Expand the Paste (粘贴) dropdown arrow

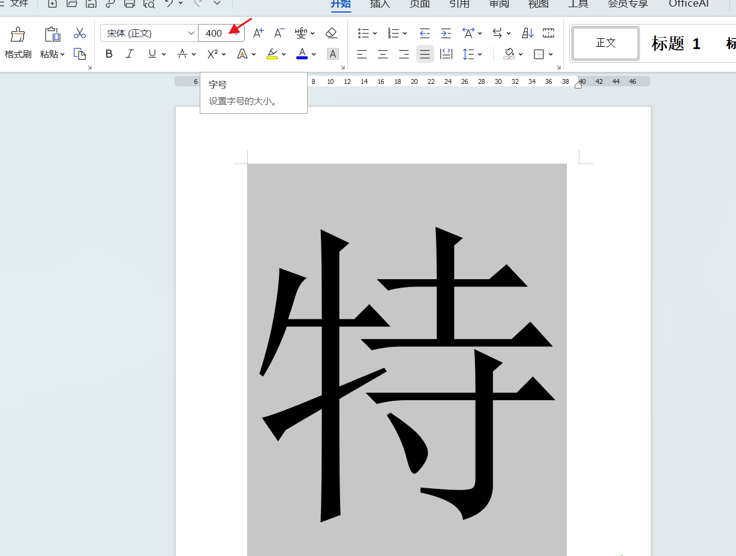click(x=62, y=55)
